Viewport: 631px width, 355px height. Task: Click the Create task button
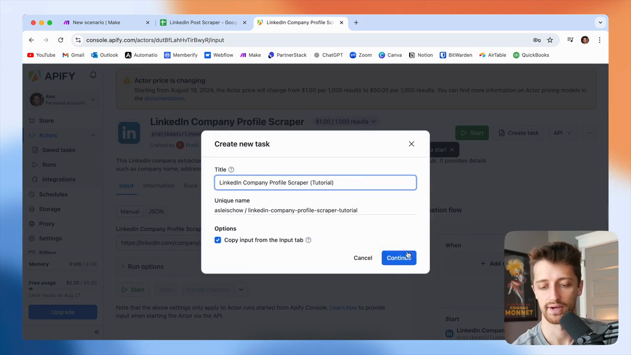(519, 133)
